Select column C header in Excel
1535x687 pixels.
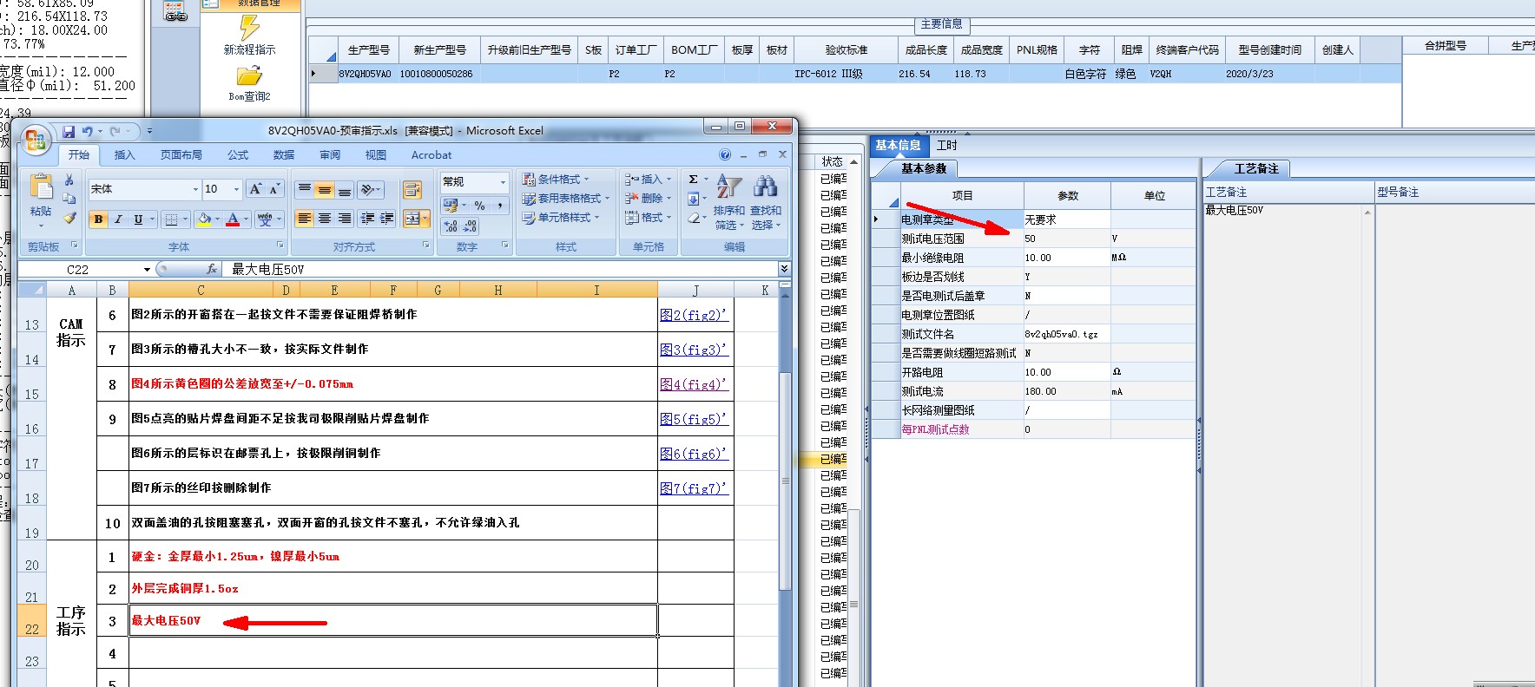tap(201, 291)
